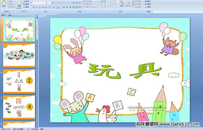Image resolution: width=203 pixels, height=130 pixels.
Task: Toggle Bold formatting
Action: [x=34, y=7]
